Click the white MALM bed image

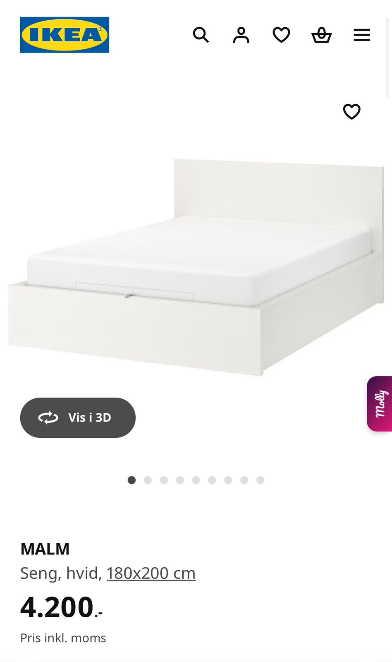pos(196,268)
